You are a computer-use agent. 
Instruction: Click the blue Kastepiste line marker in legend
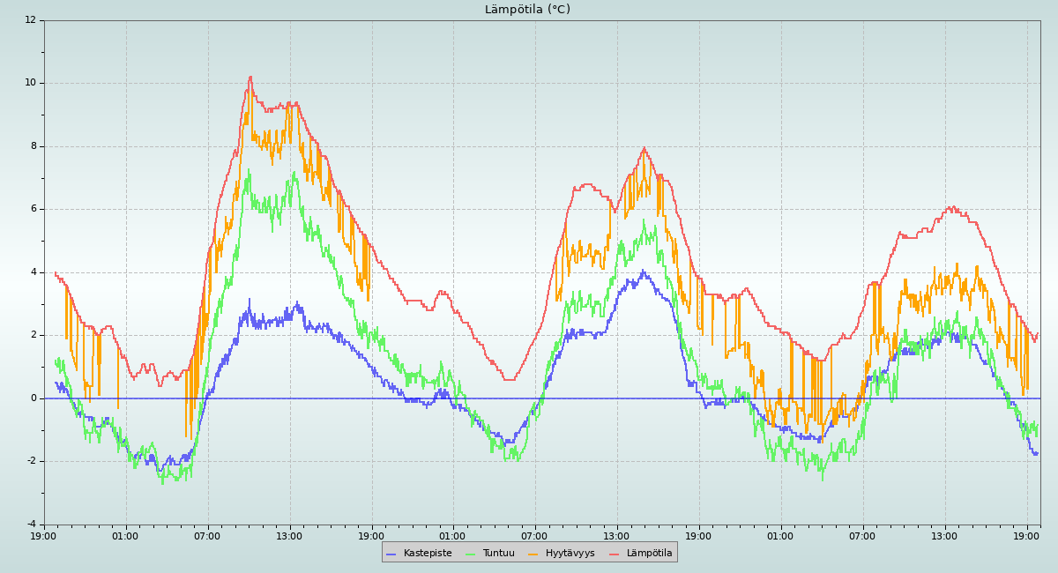[391, 554]
